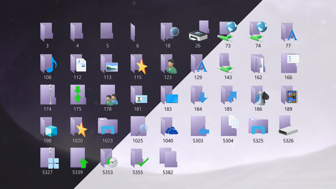This screenshot has height=189, width=336.
Task: Click the music note folder icon 108
Action: point(48,64)
